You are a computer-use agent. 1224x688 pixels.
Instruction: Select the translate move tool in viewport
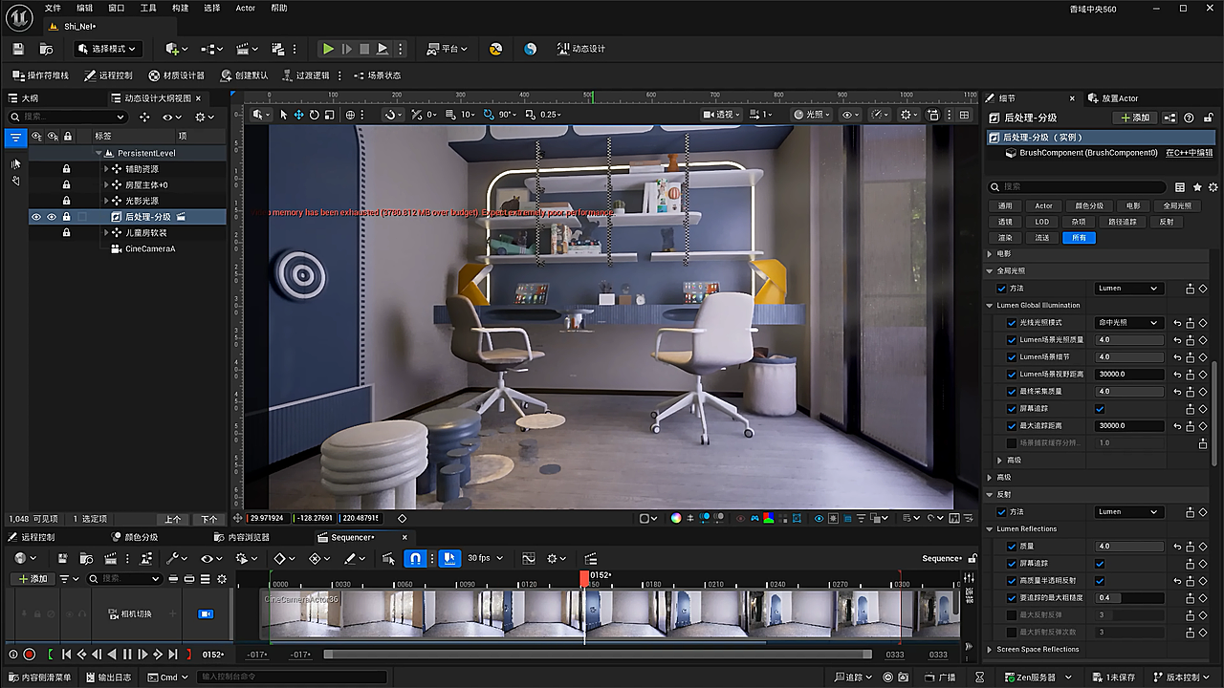[x=298, y=115]
